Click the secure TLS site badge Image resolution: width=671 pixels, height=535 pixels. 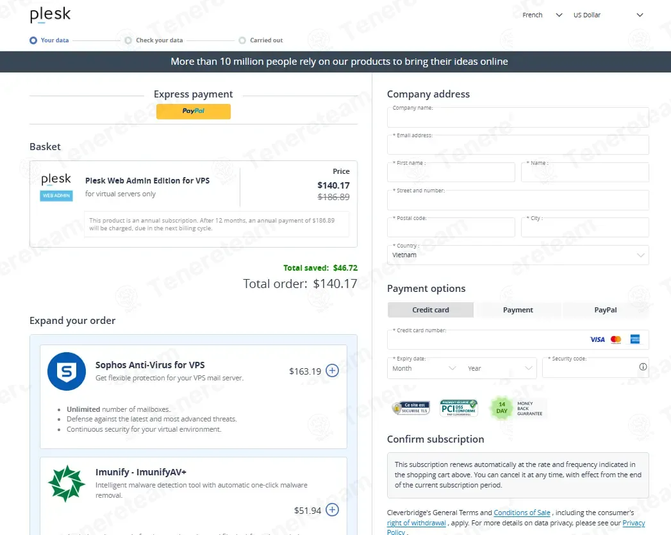tap(411, 408)
